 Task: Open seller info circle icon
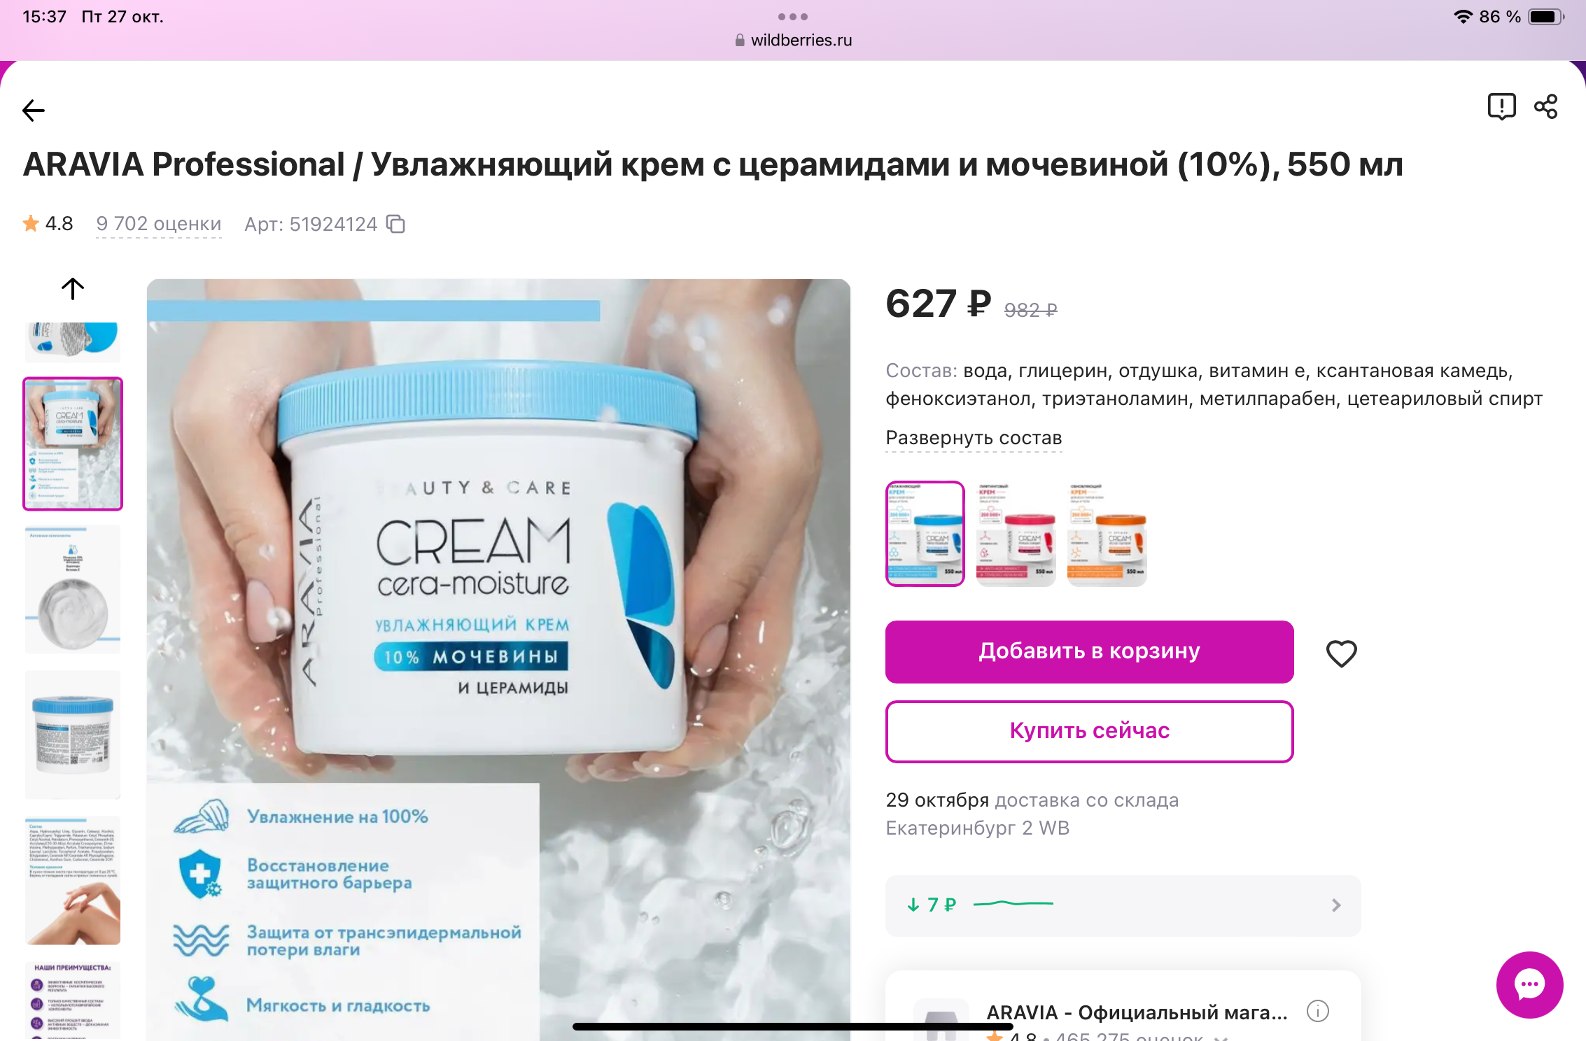(x=1318, y=1011)
